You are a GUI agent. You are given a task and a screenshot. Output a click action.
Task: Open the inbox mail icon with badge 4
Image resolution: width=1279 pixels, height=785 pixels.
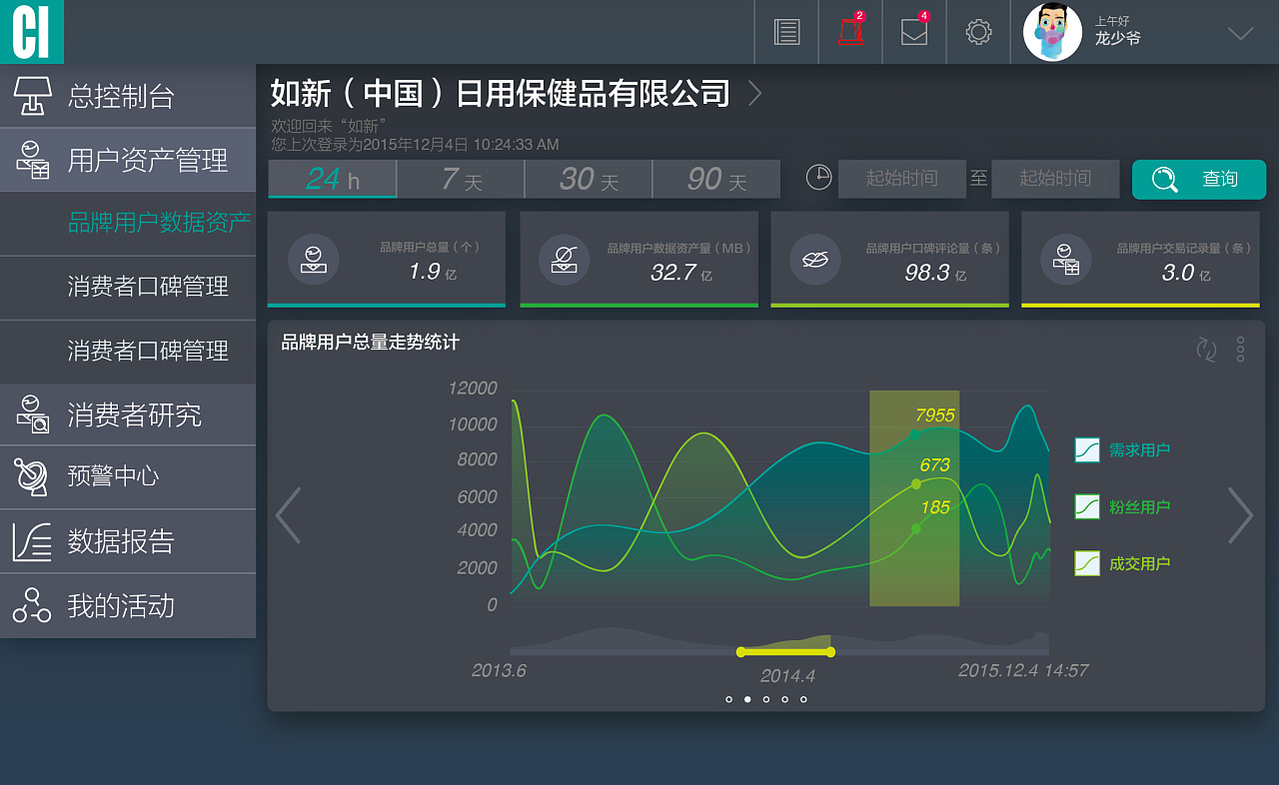pos(914,31)
